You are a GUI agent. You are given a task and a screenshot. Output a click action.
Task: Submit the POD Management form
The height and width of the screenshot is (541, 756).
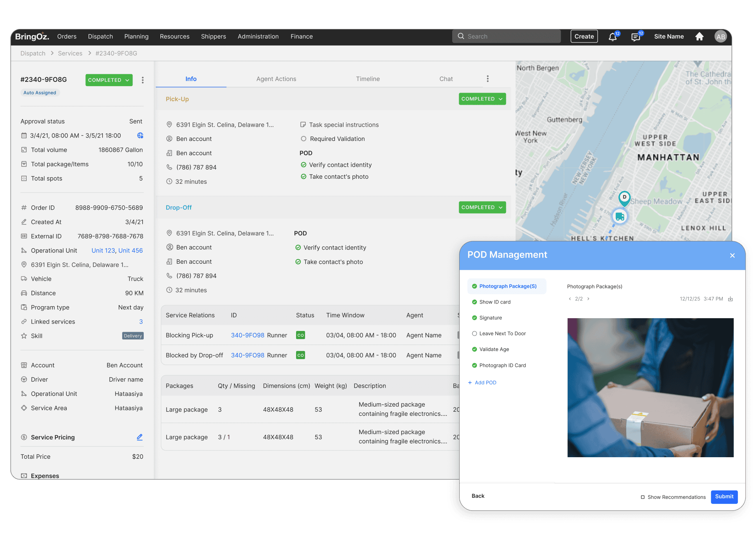coord(724,497)
